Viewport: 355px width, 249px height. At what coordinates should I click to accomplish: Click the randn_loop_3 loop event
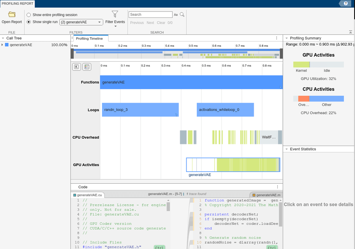coord(140,110)
